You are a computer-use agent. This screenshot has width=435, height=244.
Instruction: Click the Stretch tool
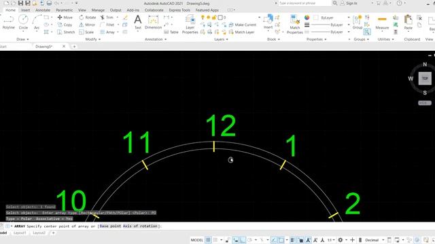[x=66, y=32]
